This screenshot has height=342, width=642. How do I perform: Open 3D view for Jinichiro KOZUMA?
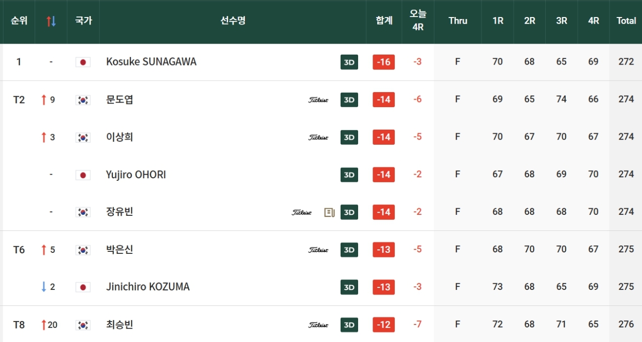[x=349, y=287]
